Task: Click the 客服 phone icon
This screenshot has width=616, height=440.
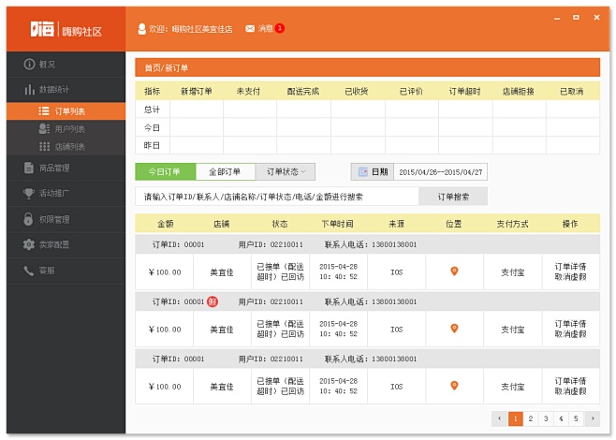Action: pos(29,270)
